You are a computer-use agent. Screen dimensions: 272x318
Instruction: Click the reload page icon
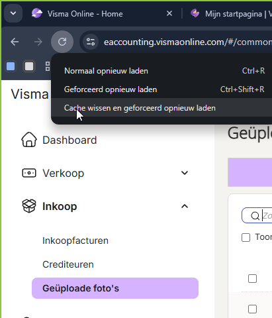click(62, 42)
